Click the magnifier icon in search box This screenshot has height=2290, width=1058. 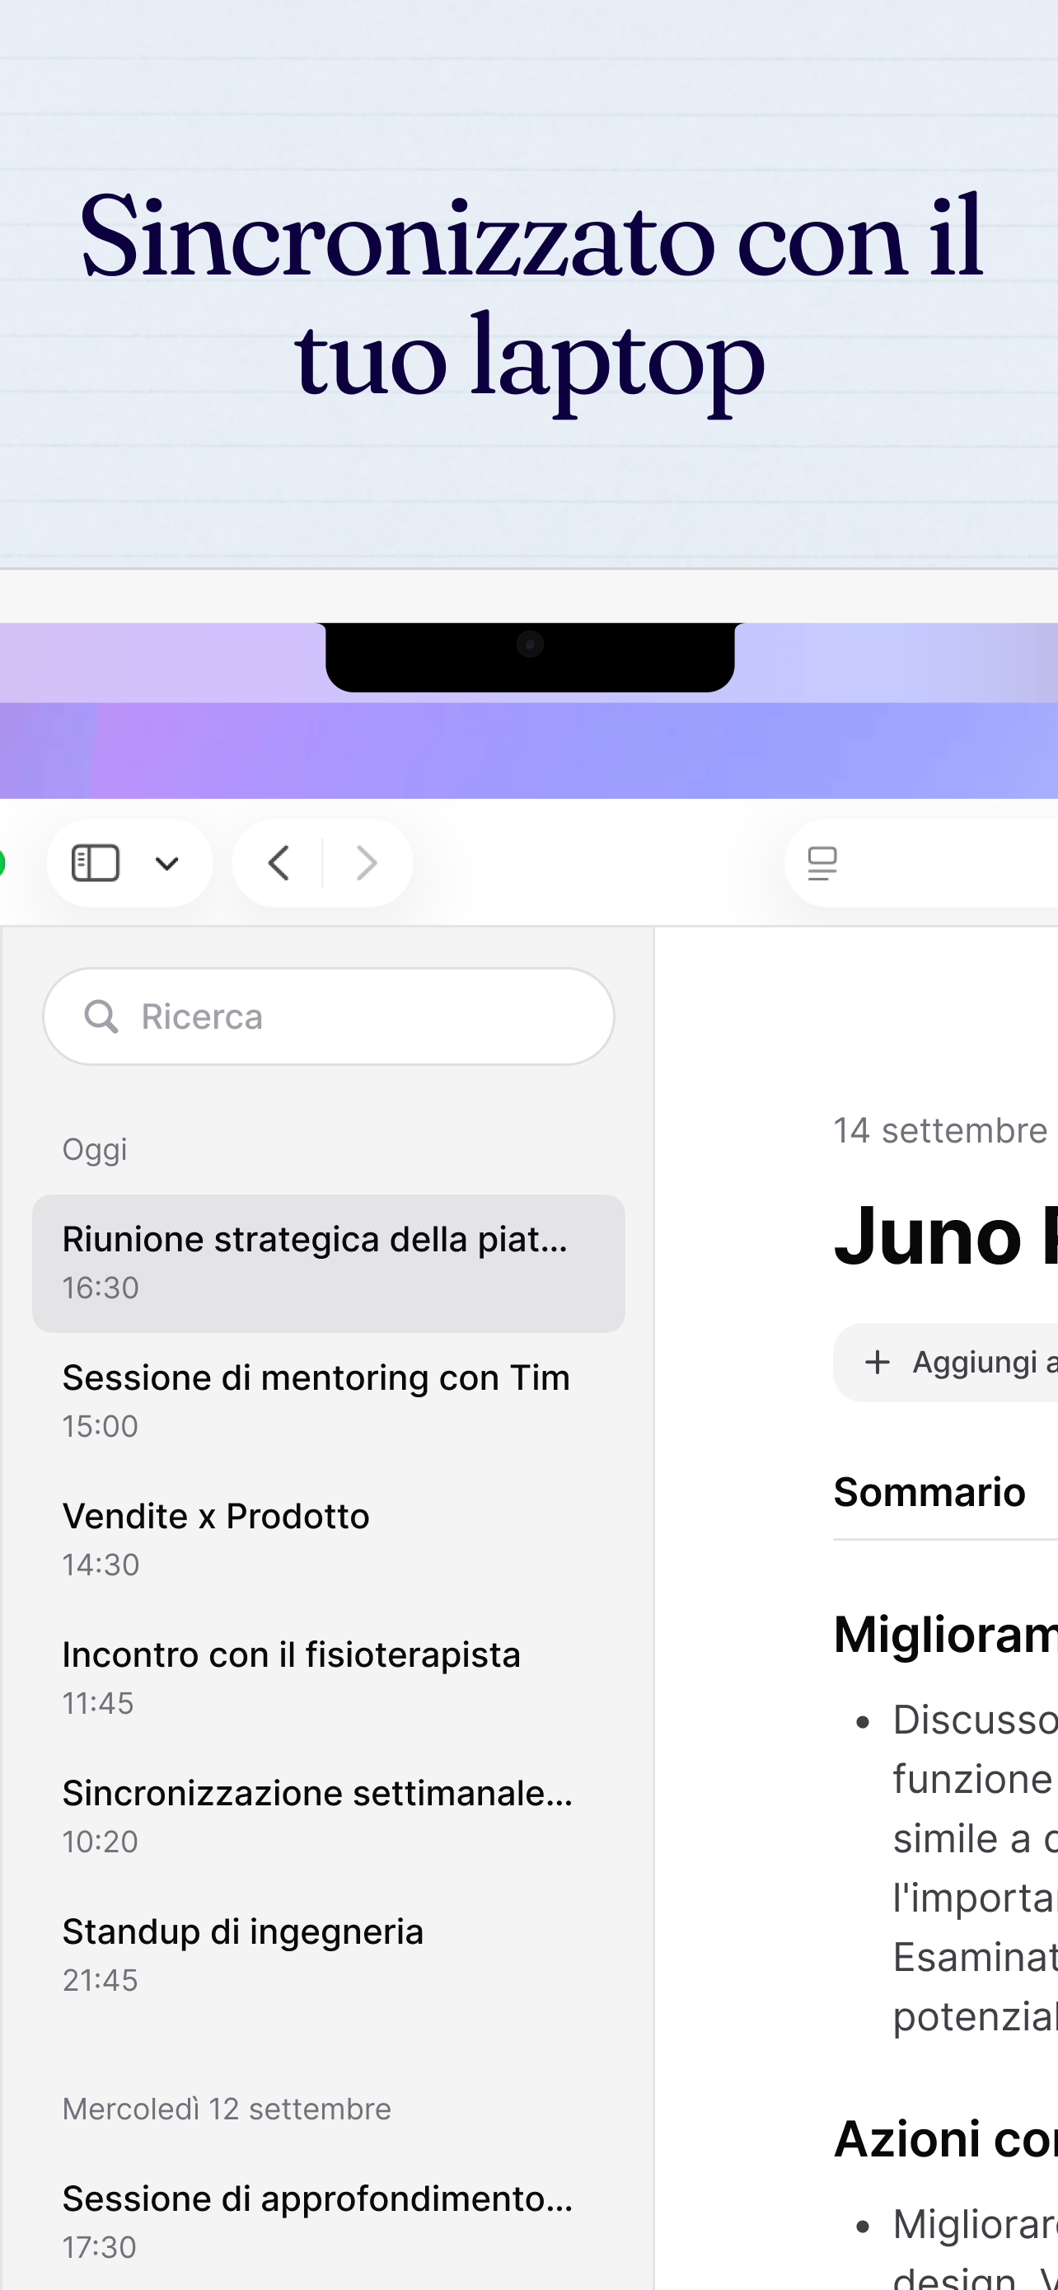click(101, 1016)
